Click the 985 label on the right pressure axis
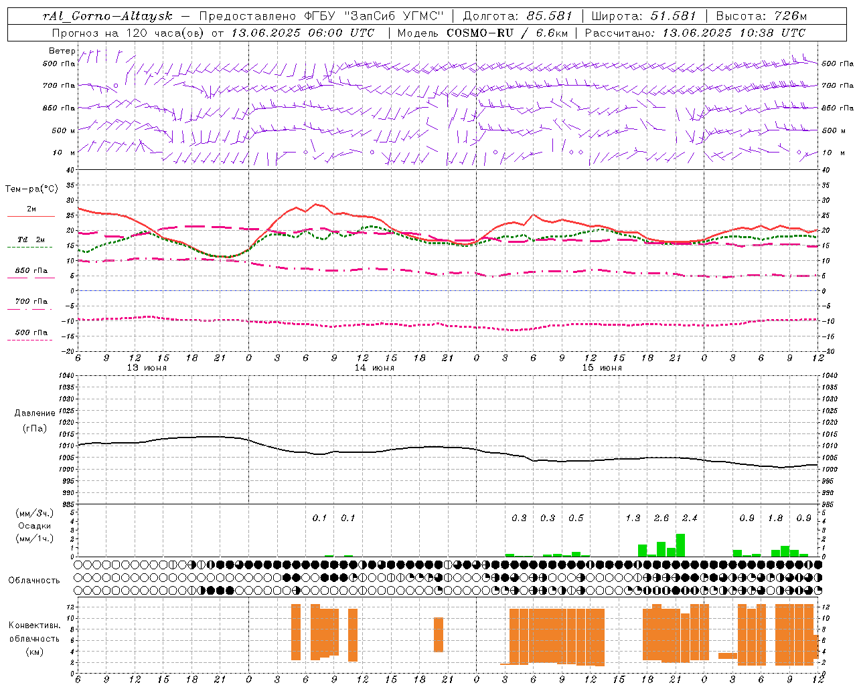 coord(828,504)
